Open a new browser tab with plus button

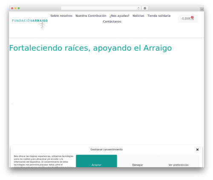pyautogui.click(x=202, y=9)
